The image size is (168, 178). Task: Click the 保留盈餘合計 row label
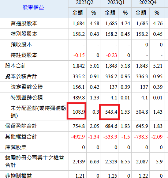pyautogui.click(x=21, y=126)
